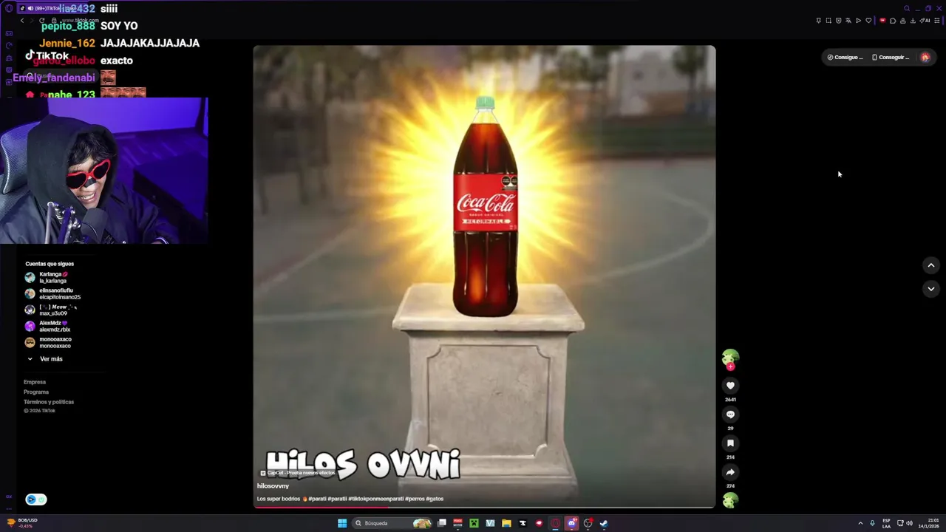
Task: Click the translate page icon
Action: pyautogui.click(x=848, y=21)
